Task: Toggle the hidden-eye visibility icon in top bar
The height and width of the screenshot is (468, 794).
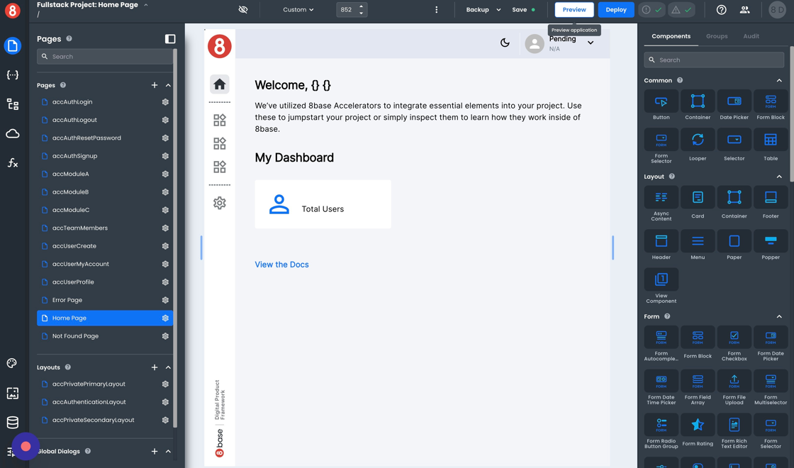Action: pyautogui.click(x=243, y=10)
